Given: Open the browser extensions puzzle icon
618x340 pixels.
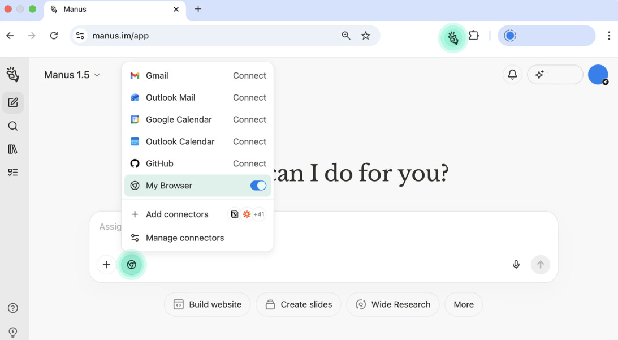Looking at the screenshot, I should [474, 36].
